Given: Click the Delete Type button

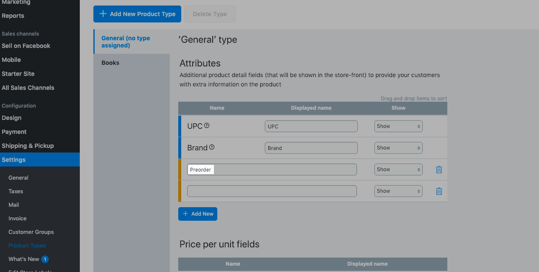Looking at the screenshot, I should tap(210, 14).
